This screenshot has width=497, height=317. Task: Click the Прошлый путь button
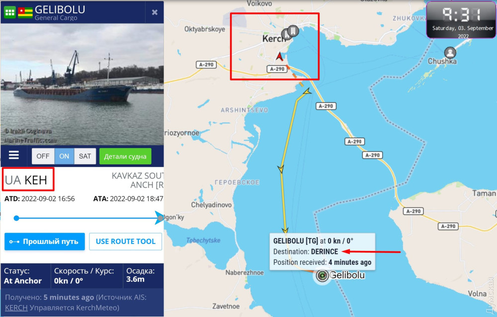[x=45, y=241]
